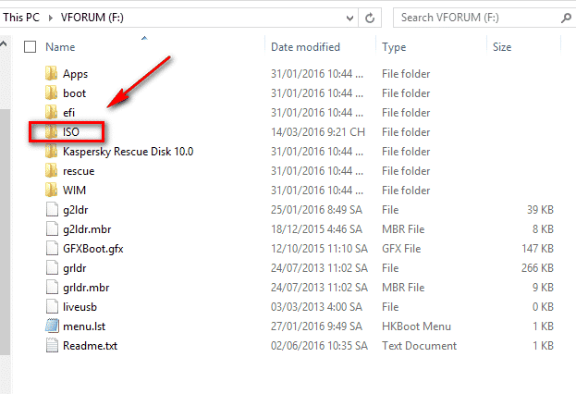Select the liveusb file name
This screenshot has height=394, width=576.
point(80,307)
